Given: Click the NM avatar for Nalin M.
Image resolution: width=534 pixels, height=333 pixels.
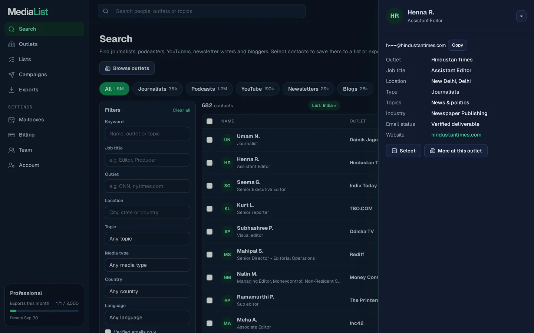Looking at the screenshot, I should point(227,277).
